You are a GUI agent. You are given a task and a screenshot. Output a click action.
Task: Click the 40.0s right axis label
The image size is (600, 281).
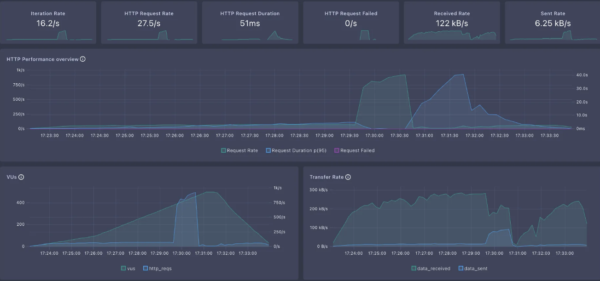click(x=582, y=75)
